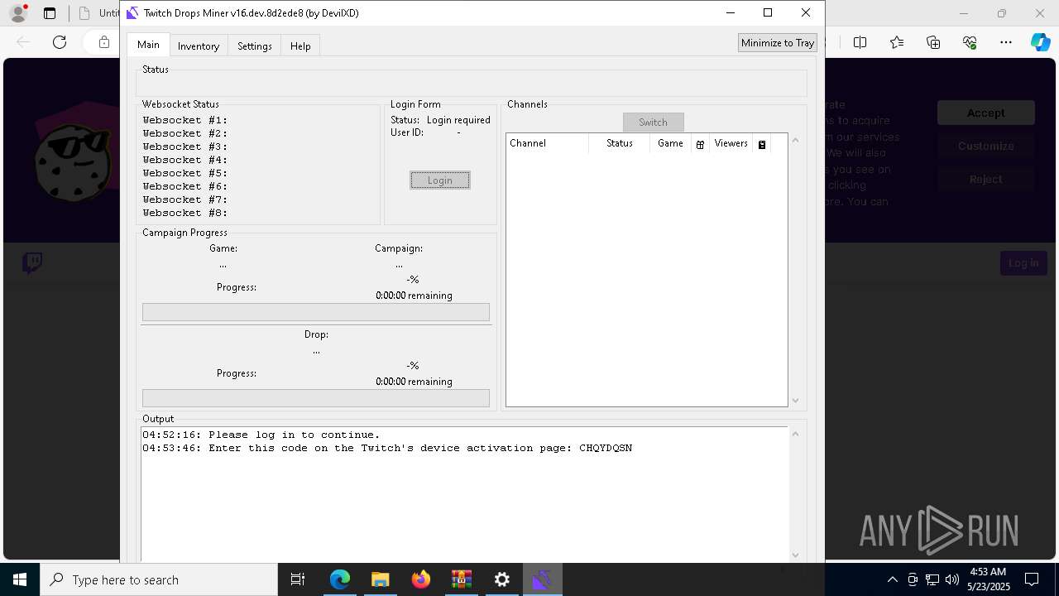
Task: Open Firefox from the taskbar
Action: (421, 579)
